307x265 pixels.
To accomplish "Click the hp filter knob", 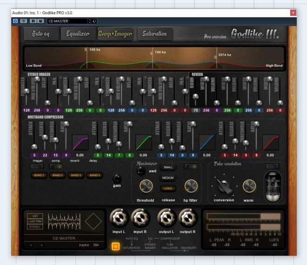I will coord(191,186).
